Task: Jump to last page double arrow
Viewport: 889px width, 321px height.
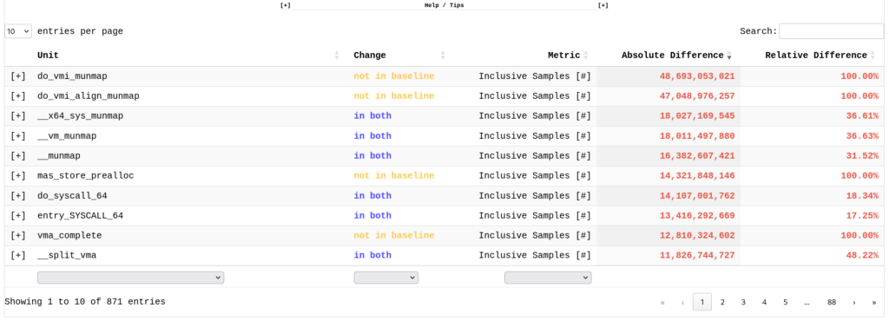Action: (x=873, y=302)
